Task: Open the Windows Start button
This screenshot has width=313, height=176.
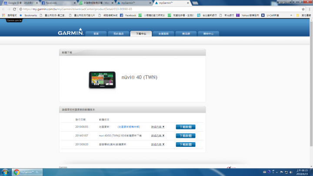Action: [x=5, y=172]
